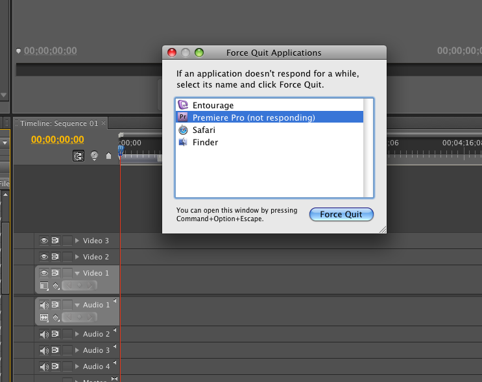482x382 pixels.
Task: Click the Snap toggle icon in timeline
Action: point(78,156)
